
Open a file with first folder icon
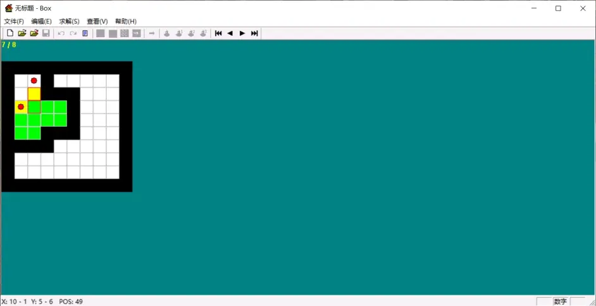pyautogui.click(x=22, y=33)
